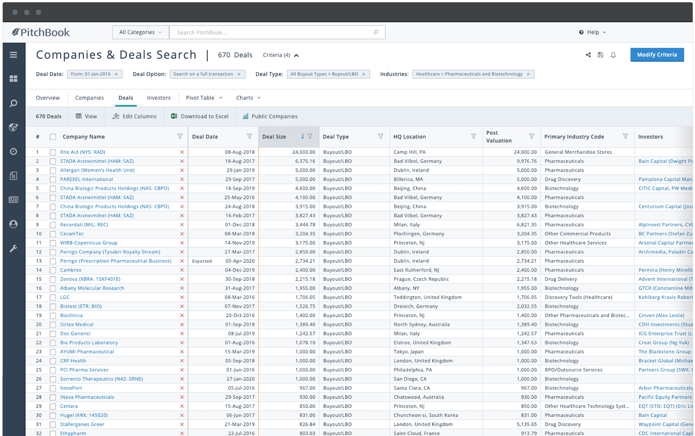Open the WIRB-Copernicus Group link
The height and width of the screenshot is (436, 695).
tap(89, 243)
